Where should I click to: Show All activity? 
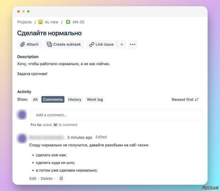35,99
